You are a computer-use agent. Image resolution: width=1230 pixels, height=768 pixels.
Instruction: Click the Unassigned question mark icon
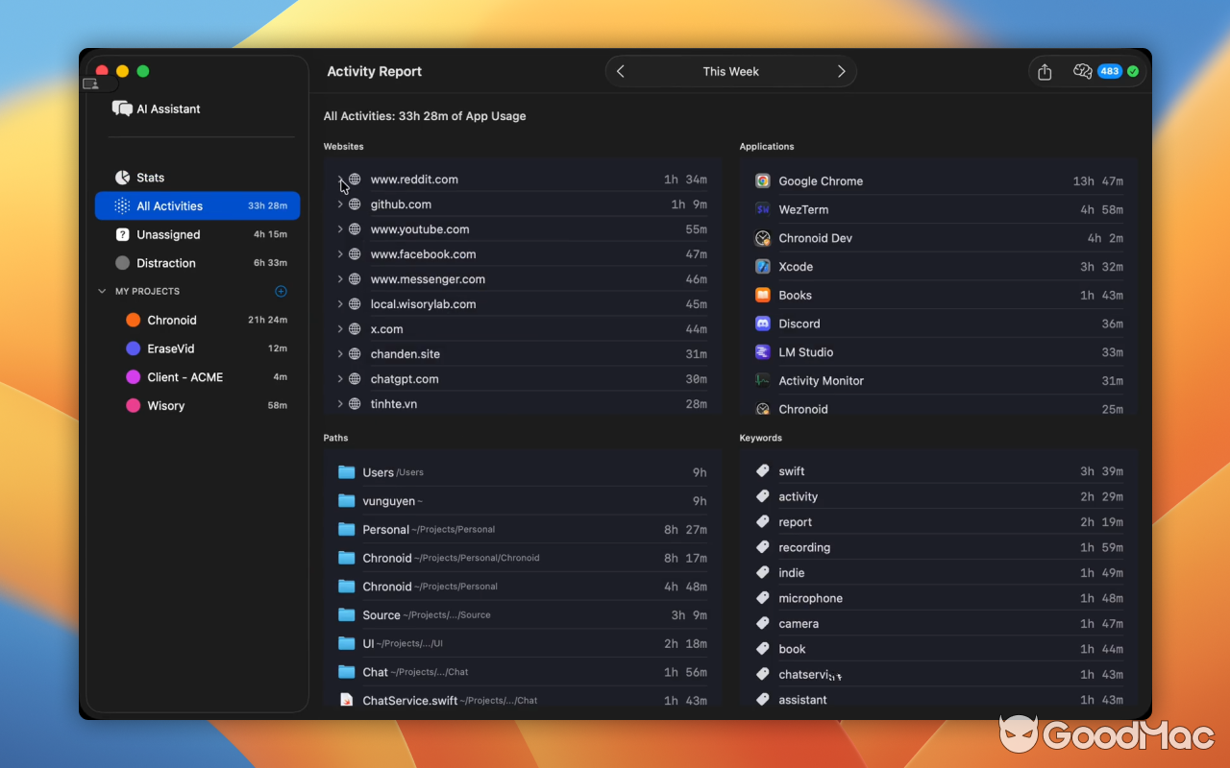[123, 234]
